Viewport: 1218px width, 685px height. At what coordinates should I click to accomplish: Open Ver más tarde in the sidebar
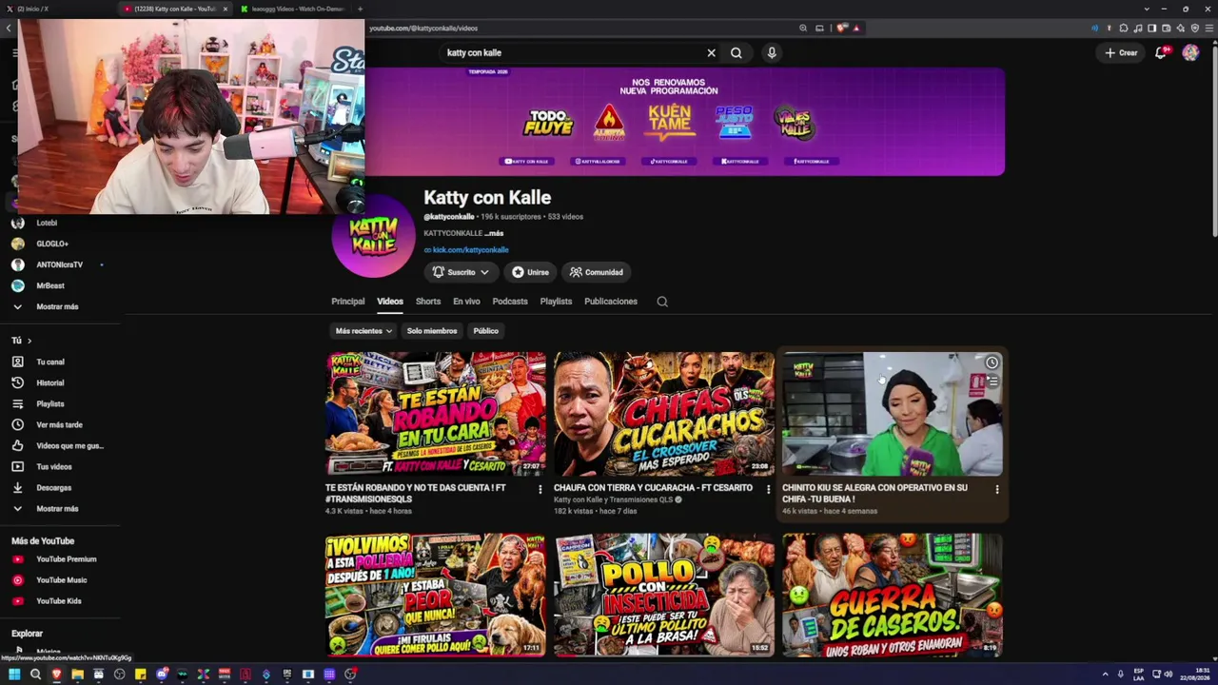point(59,425)
